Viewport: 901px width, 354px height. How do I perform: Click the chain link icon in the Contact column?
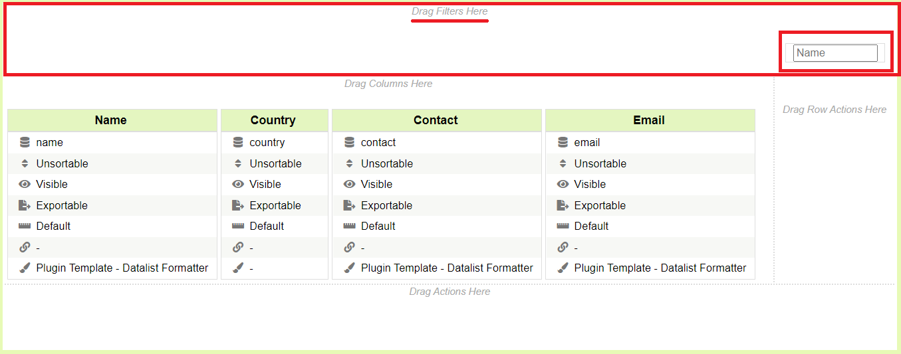[x=350, y=247]
